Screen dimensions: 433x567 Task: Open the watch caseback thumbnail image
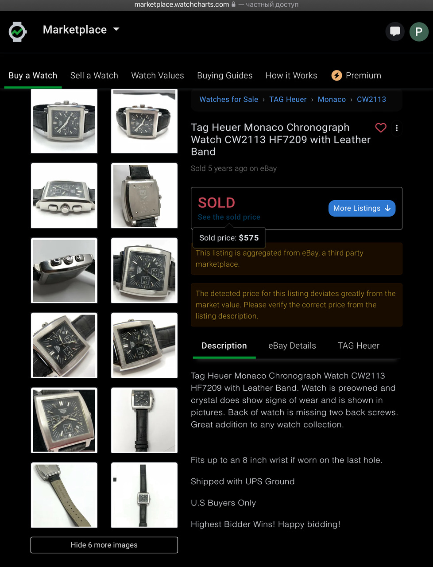(144, 195)
